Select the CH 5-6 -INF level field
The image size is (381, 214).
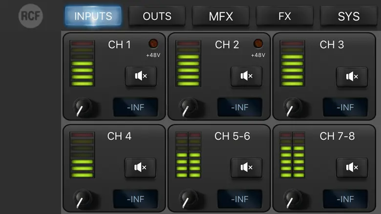click(x=240, y=199)
